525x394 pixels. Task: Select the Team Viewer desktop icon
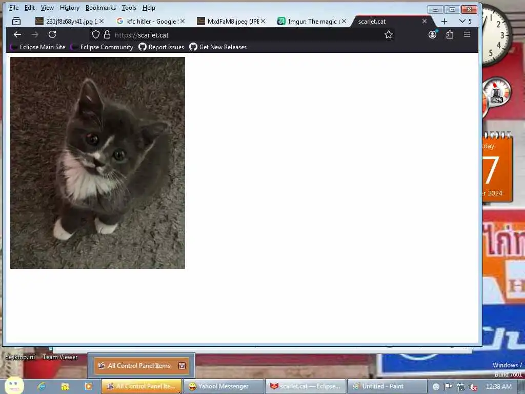pyautogui.click(x=60, y=357)
